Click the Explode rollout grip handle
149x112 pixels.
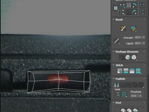[x=144, y=78]
